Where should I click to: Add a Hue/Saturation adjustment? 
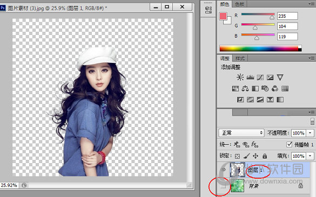[x=236, y=89]
